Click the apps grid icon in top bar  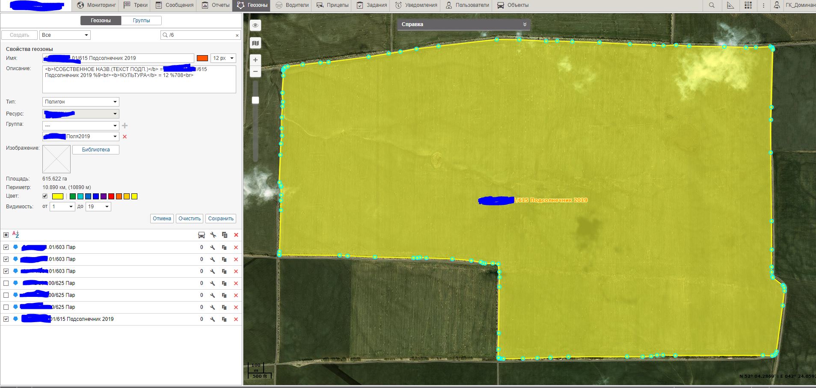748,5
